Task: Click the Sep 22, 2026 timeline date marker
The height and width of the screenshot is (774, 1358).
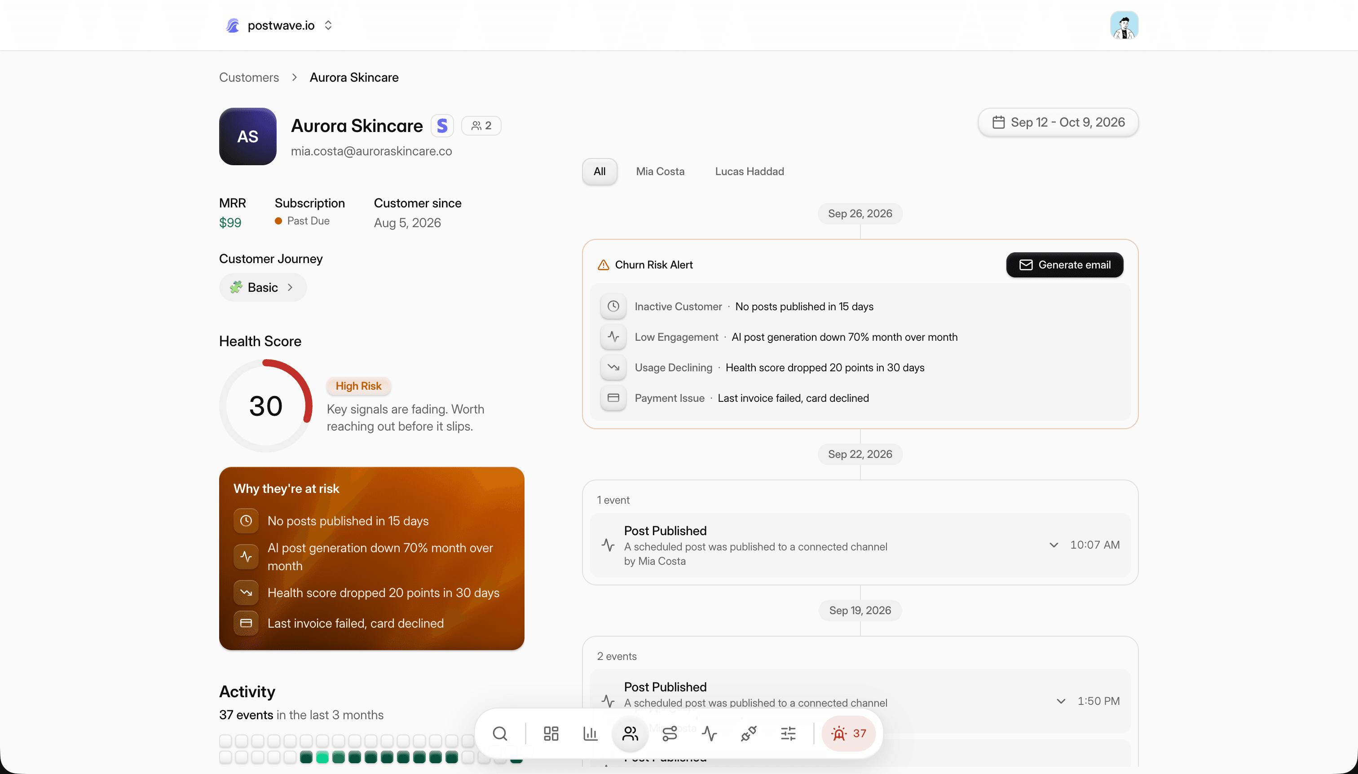Action: (860, 454)
